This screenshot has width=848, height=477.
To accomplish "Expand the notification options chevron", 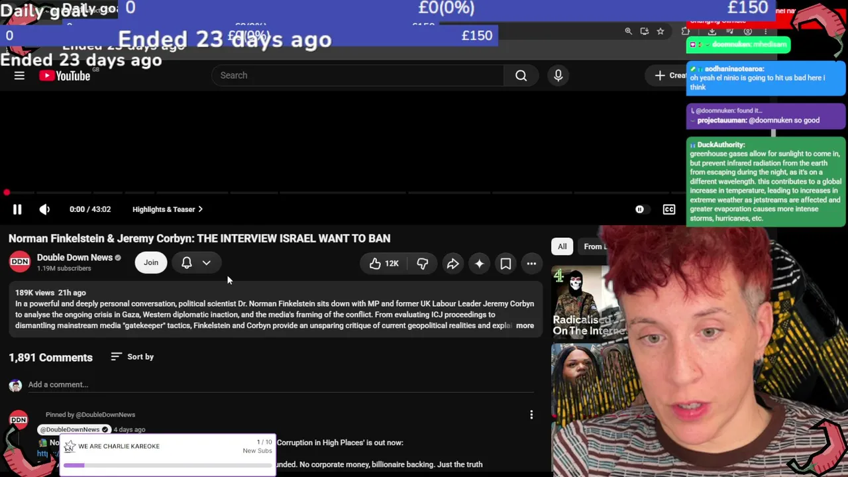I will coord(207,263).
